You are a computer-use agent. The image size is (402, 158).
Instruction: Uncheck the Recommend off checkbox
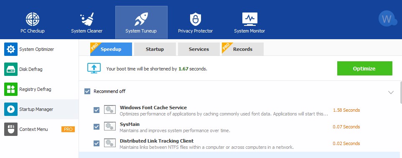87,91
